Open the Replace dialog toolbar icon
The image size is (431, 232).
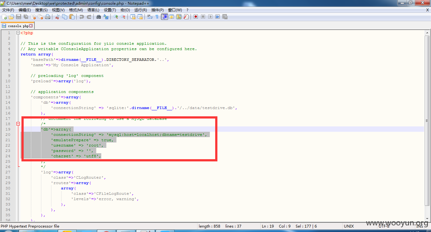(106, 17)
